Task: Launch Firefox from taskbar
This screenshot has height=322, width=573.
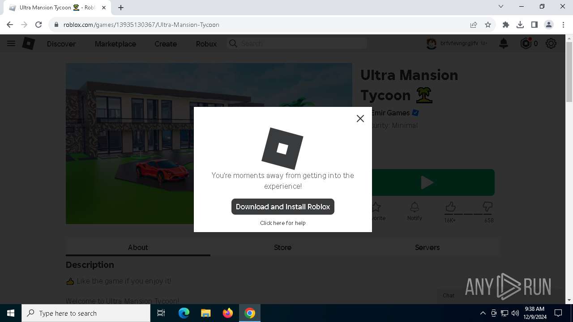Action: [228, 313]
